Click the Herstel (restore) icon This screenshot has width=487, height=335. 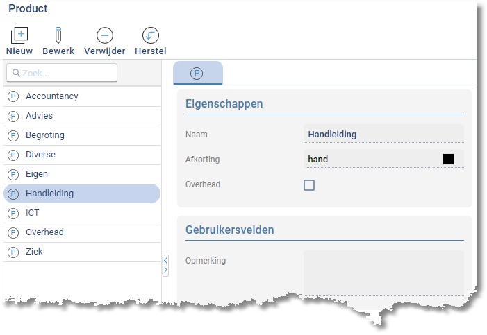(150, 35)
